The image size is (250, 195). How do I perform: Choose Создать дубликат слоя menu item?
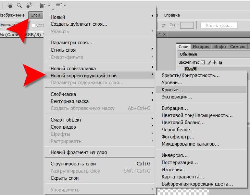point(100,24)
